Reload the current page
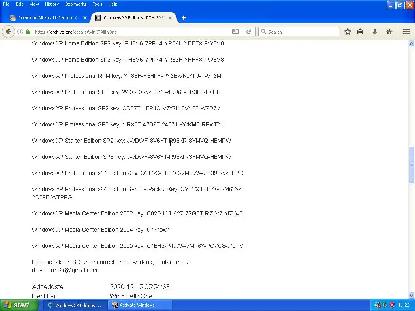415x311 pixels. [x=248, y=32]
